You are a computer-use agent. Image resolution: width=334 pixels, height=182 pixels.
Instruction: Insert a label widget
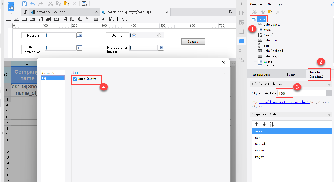[16, 19]
